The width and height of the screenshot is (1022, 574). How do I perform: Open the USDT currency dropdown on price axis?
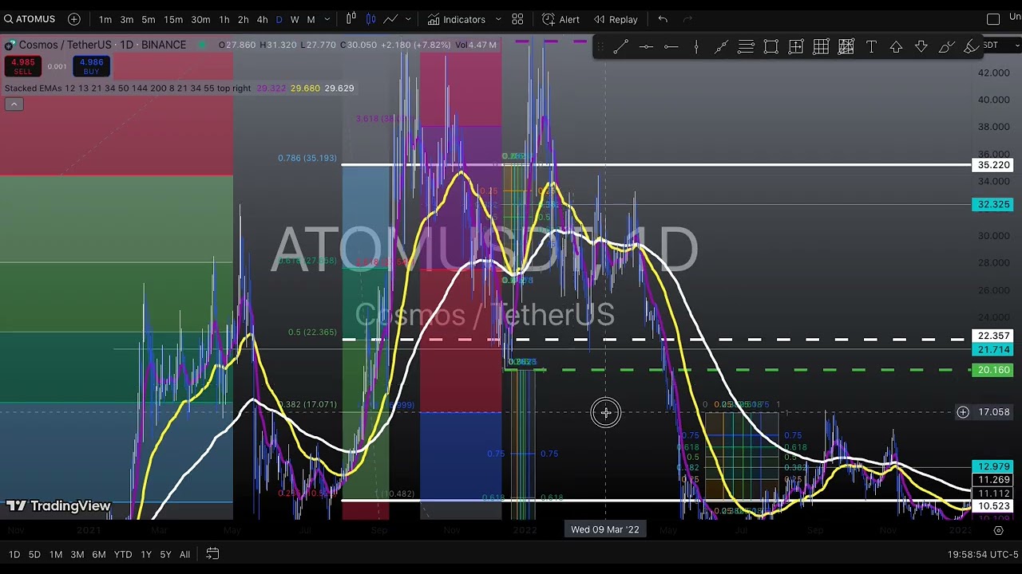click(x=1000, y=45)
